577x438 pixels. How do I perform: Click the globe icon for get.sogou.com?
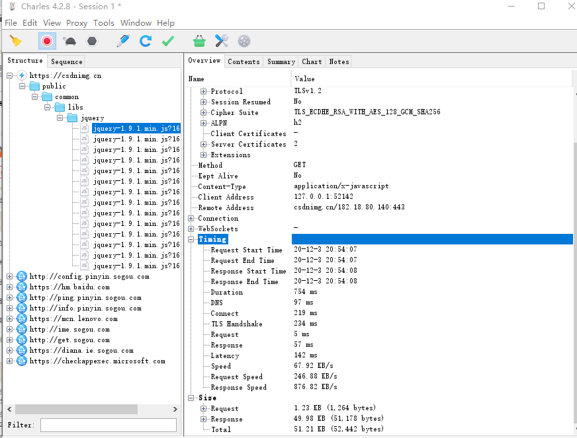click(x=22, y=340)
